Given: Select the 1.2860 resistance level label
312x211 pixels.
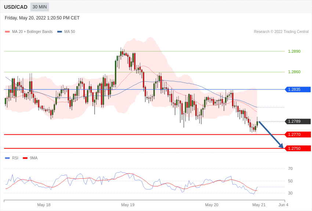Looking at the screenshot, I should [294, 72].
